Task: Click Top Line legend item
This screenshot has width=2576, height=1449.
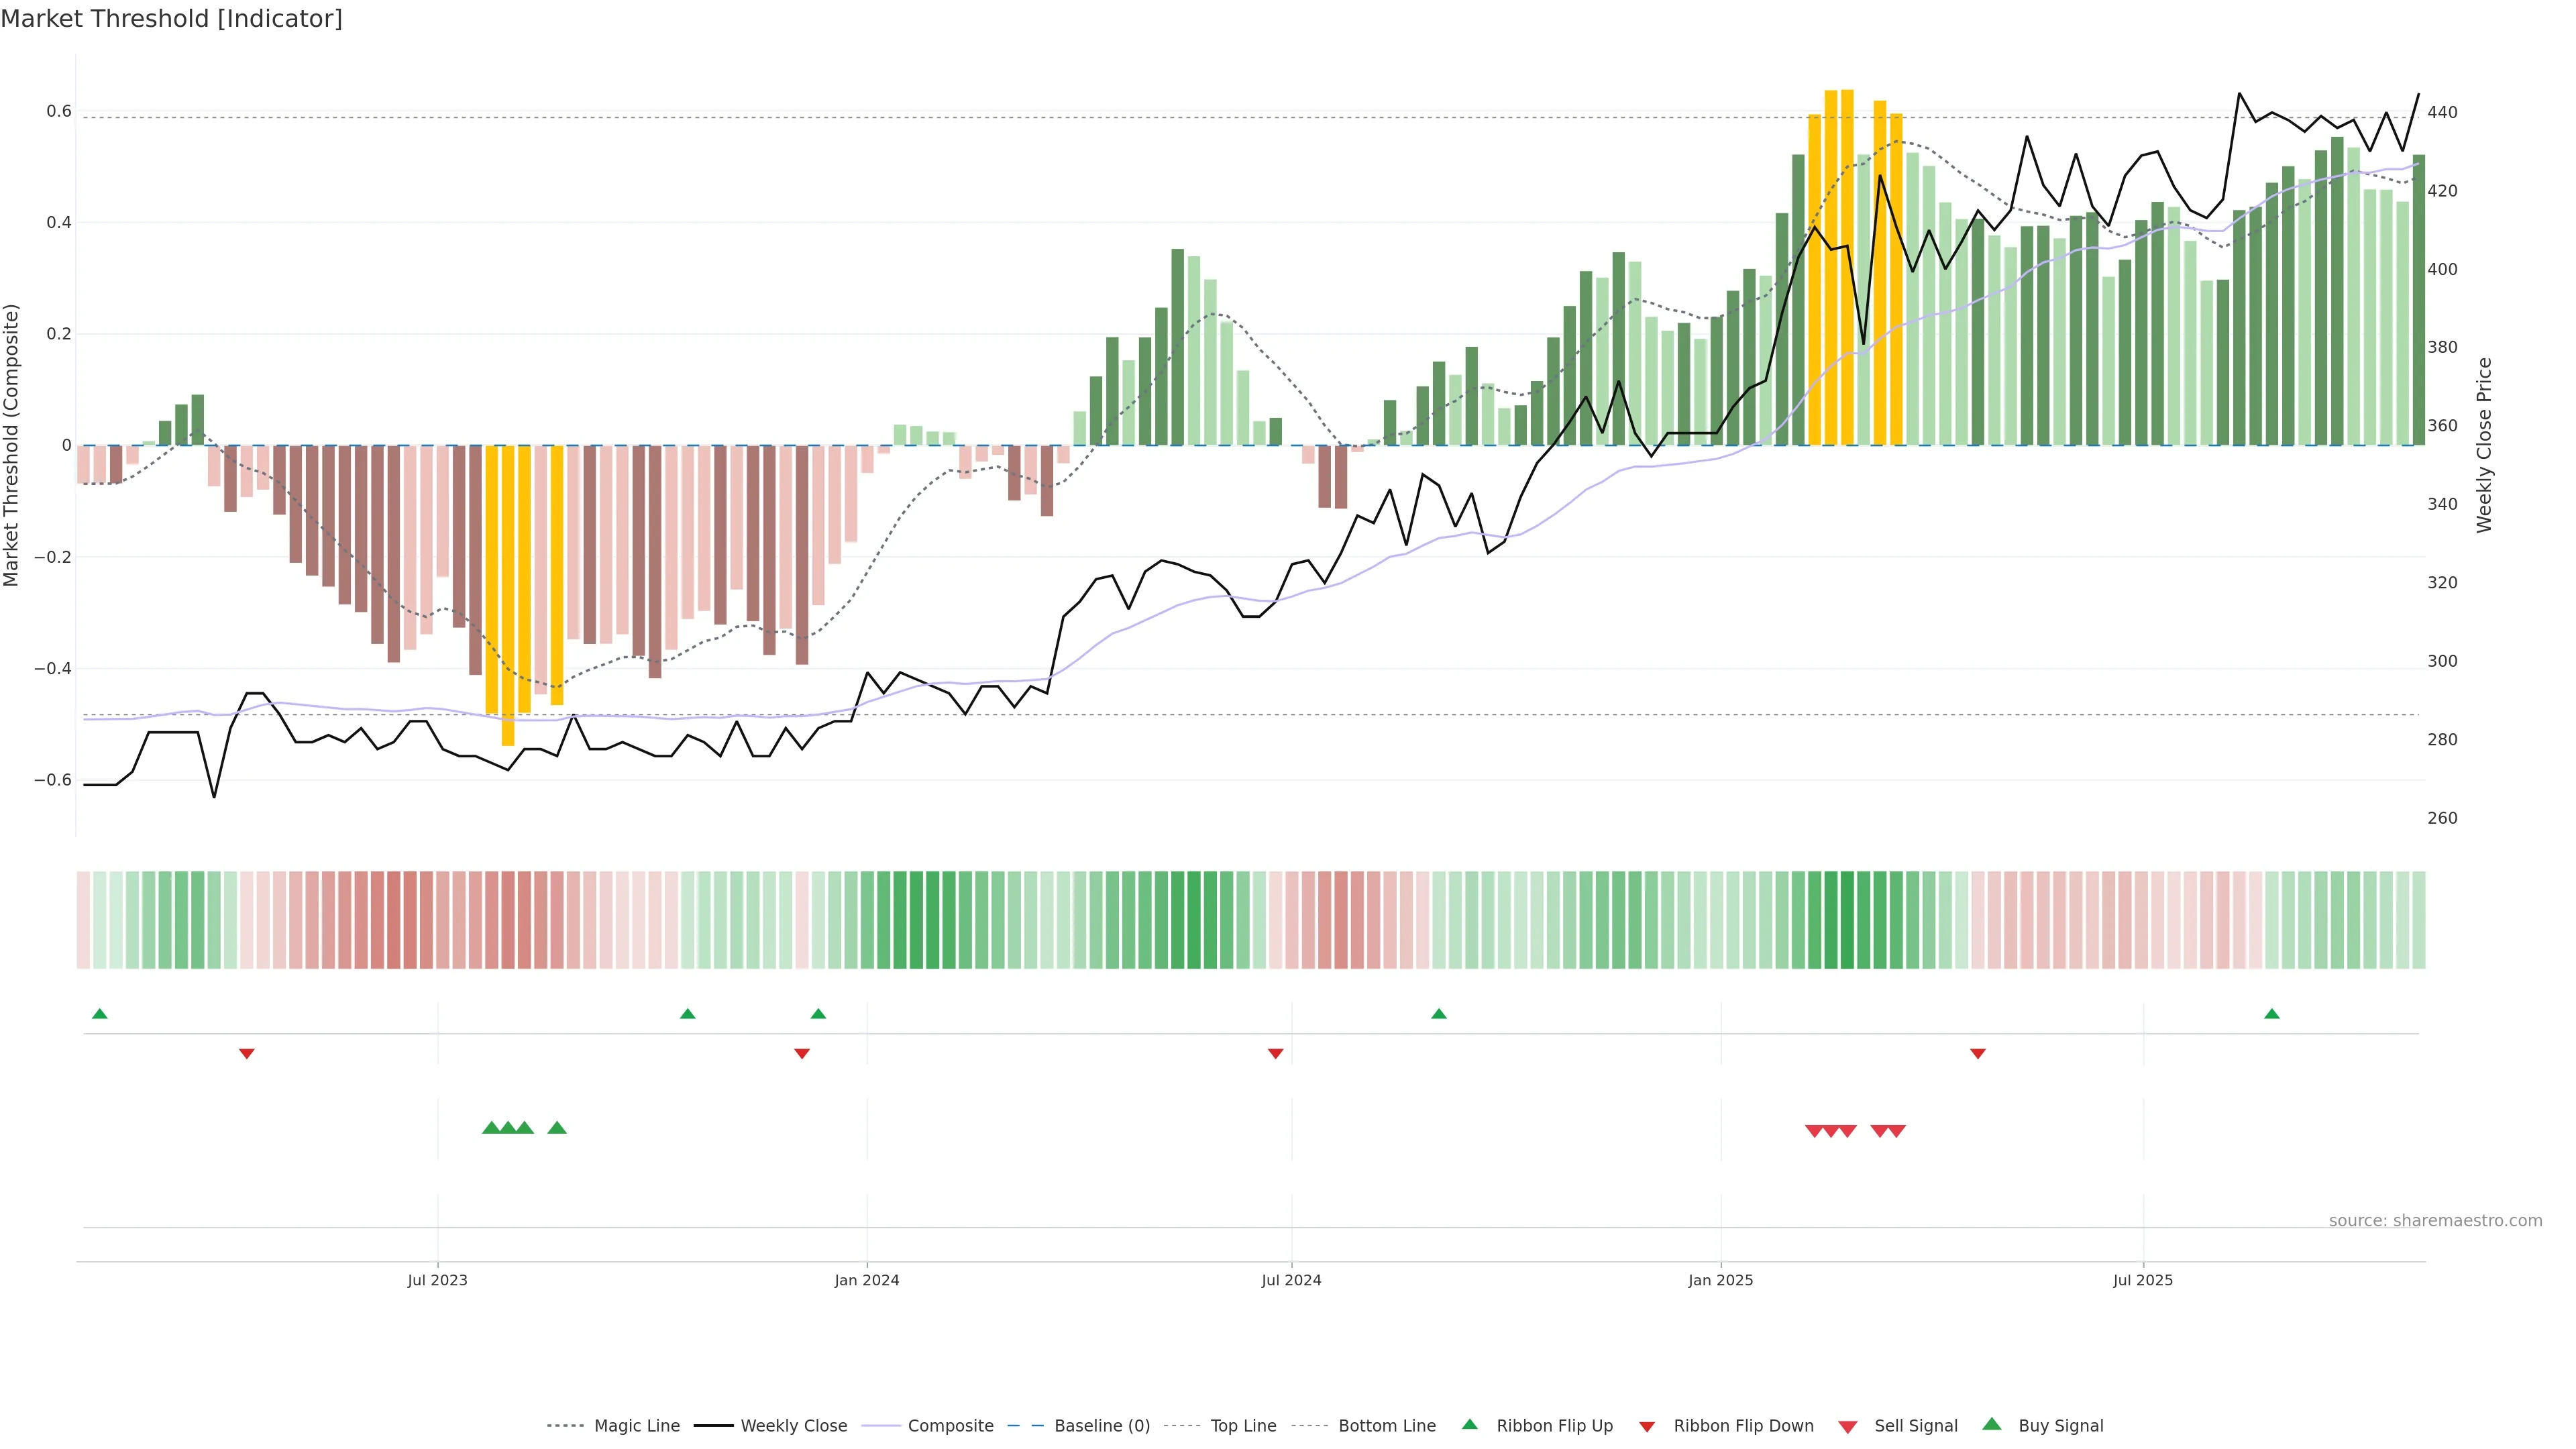Action: [1243, 1426]
